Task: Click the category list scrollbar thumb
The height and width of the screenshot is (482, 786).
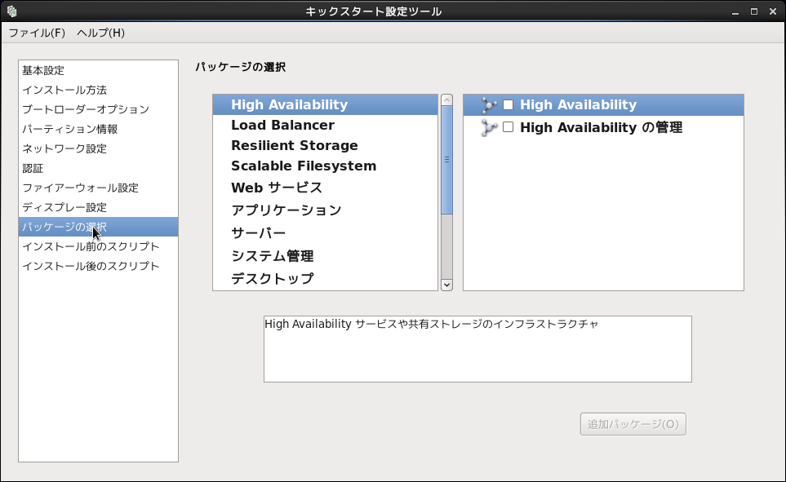Action: coord(446,160)
